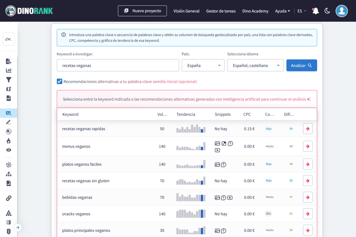Go to Gestor de tareas
Image resolution: width=356 pixels, height=237 pixels.
click(221, 11)
